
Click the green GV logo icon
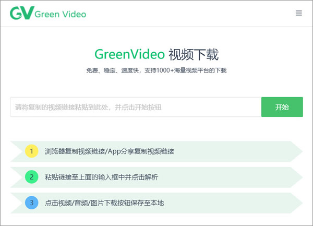pyautogui.click(x=21, y=14)
